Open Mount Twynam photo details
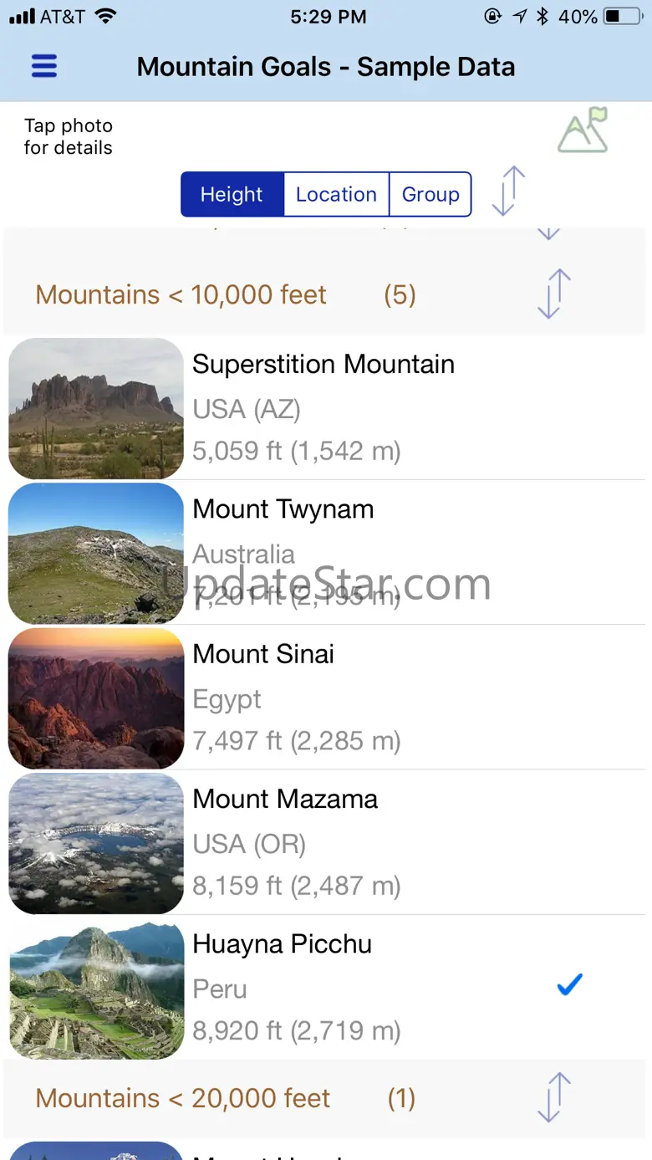 [x=96, y=553]
